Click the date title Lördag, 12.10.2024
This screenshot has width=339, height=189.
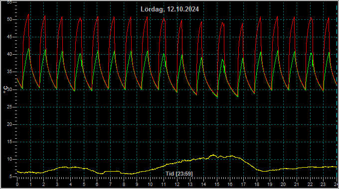[x=169, y=9]
